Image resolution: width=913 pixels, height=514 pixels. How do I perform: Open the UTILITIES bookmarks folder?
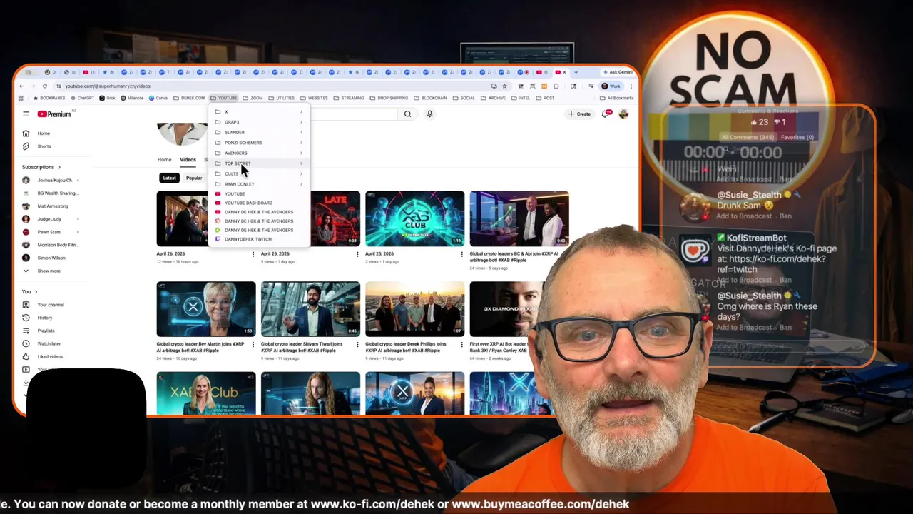coord(281,98)
